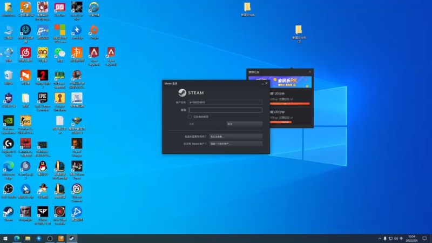Open the QQ penguin shortcut
The width and height of the screenshot is (432, 243).
[x=43, y=168]
